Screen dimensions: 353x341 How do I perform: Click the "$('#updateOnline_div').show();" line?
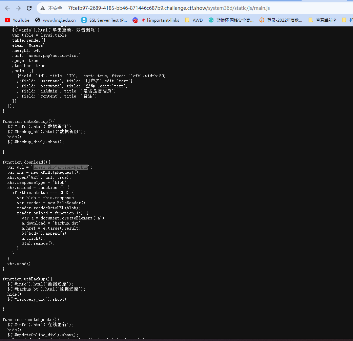[43, 335]
